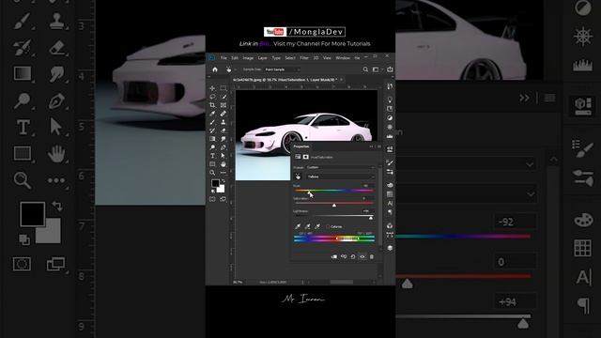Screen dimensions: 601x338
Task: Click the Learn lightbulb panel icon
Action: tap(390, 100)
